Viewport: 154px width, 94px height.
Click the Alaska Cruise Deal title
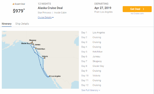[x=50, y=8]
